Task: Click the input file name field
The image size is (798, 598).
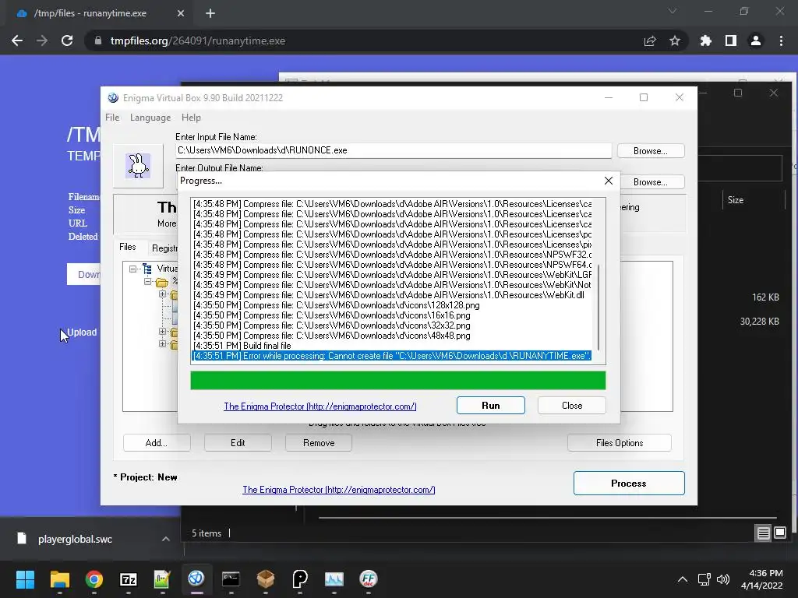Action: [x=393, y=150]
